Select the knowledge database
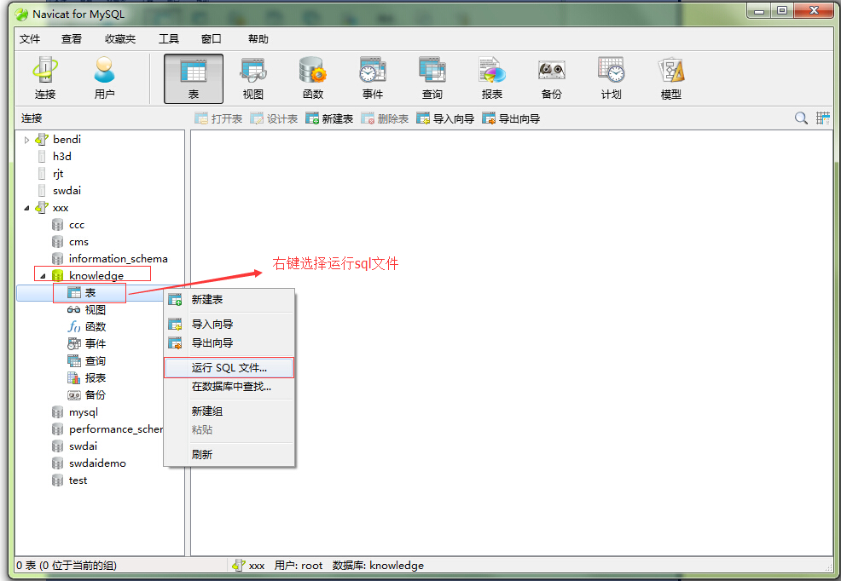Screen dimensions: 841x581 (x=96, y=276)
